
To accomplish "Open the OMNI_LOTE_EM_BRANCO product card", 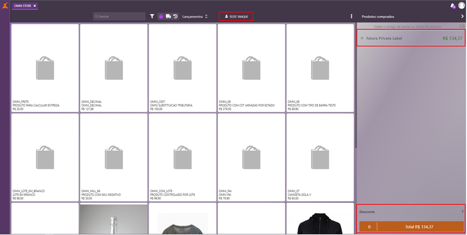I will pos(45,157).
